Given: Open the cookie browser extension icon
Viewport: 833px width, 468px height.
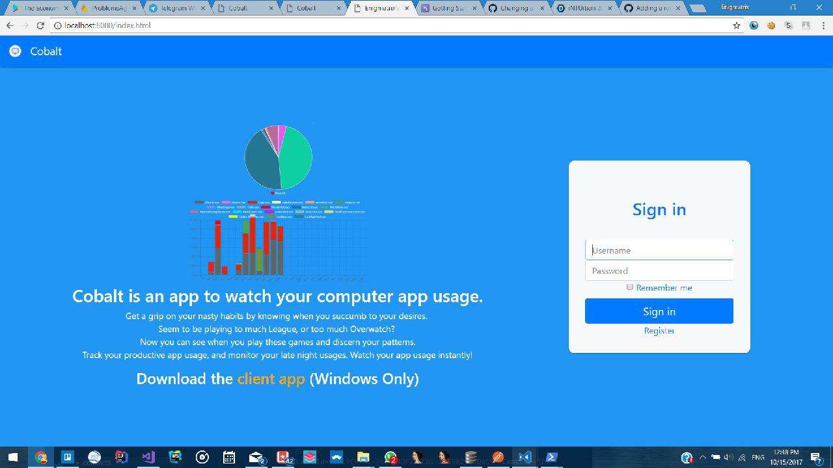Looking at the screenshot, I should (771, 25).
